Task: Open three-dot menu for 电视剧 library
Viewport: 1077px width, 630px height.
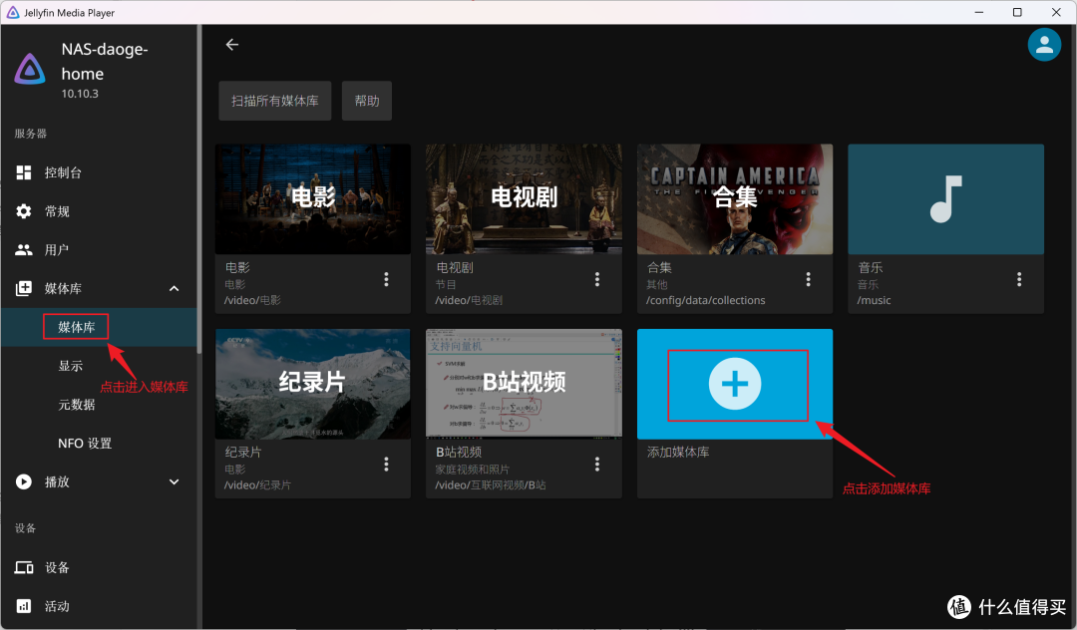Action: 597,279
